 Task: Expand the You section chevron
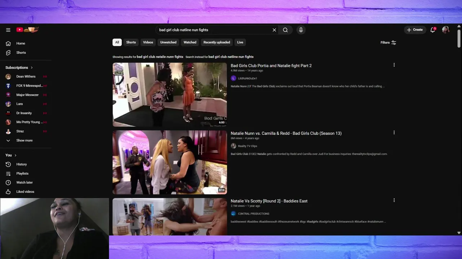pyautogui.click(x=16, y=155)
